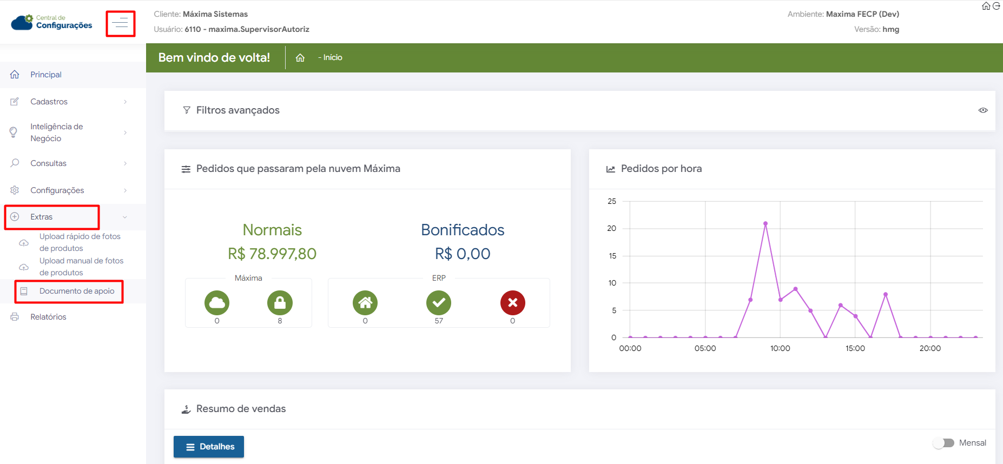
Task: Click the green checkmark ERP icon
Action: pyautogui.click(x=439, y=303)
